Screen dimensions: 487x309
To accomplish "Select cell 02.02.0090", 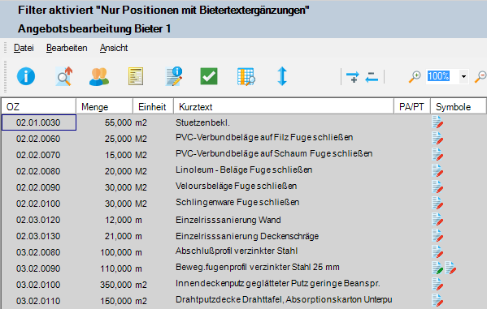I will (38, 187).
